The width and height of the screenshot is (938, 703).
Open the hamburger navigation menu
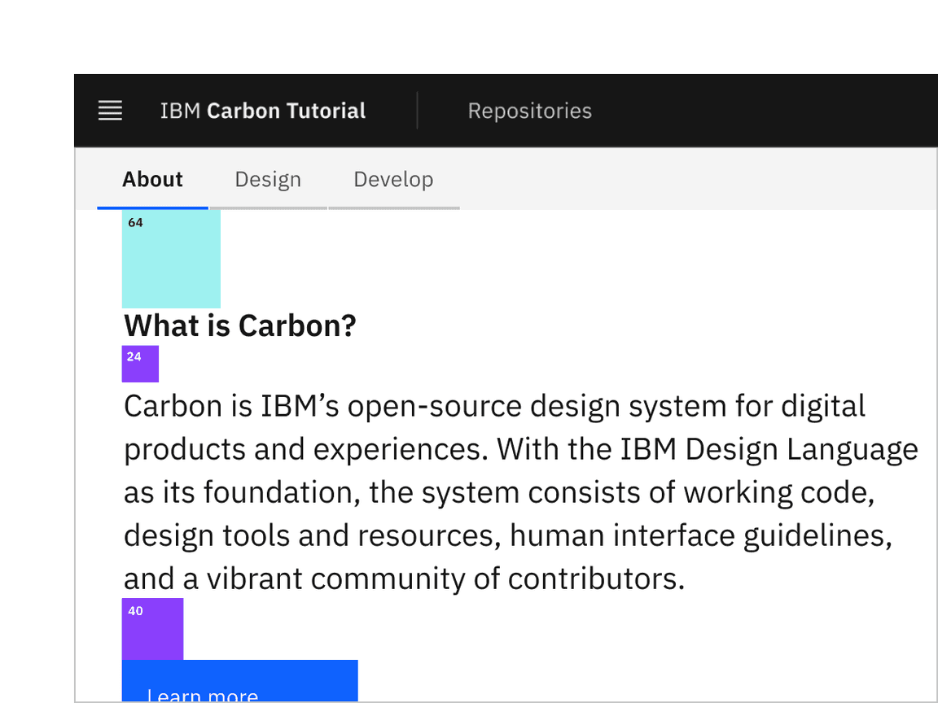coord(110,111)
